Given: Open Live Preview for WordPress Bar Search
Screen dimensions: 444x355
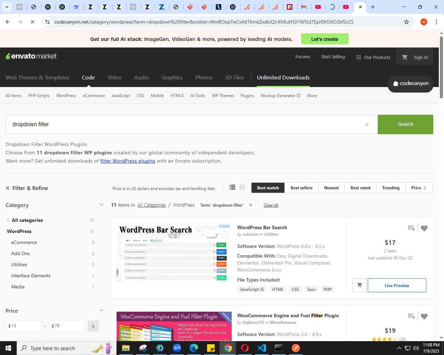Looking at the screenshot, I should 397,285.
